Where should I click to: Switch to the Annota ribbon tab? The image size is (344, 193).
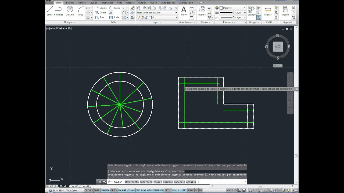[82, 3]
